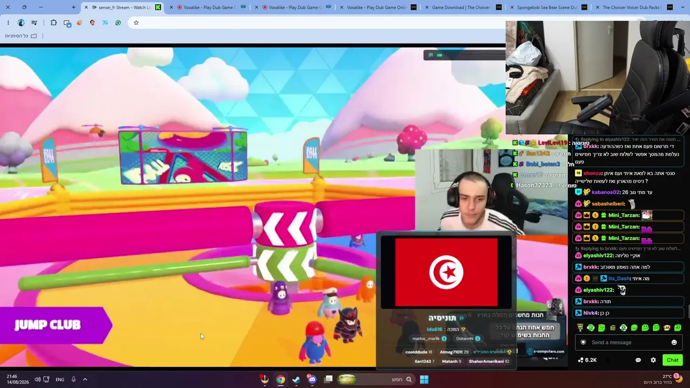Show hidden system tray icons
The height and width of the screenshot is (388, 690).
(85, 379)
